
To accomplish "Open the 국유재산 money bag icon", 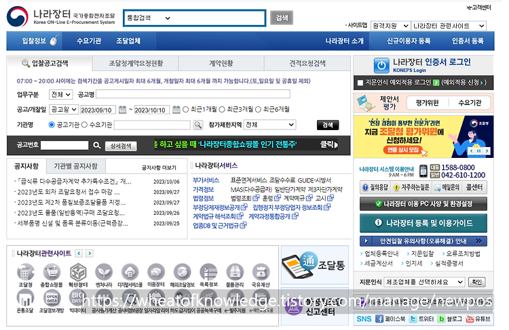I will tap(261, 272).
